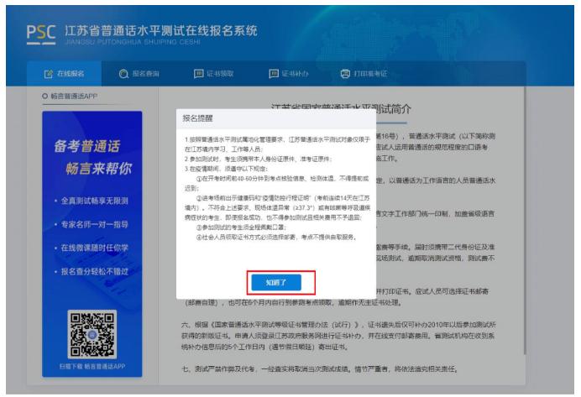
Task: Click the 扫码下载 畅言普通话APP caption
Action: tap(90, 367)
